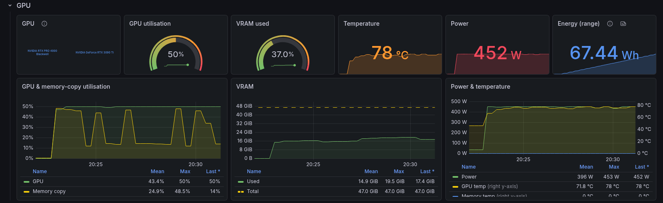
Task: Toggle the Memory copy series in legend
Action: [49, 191]
